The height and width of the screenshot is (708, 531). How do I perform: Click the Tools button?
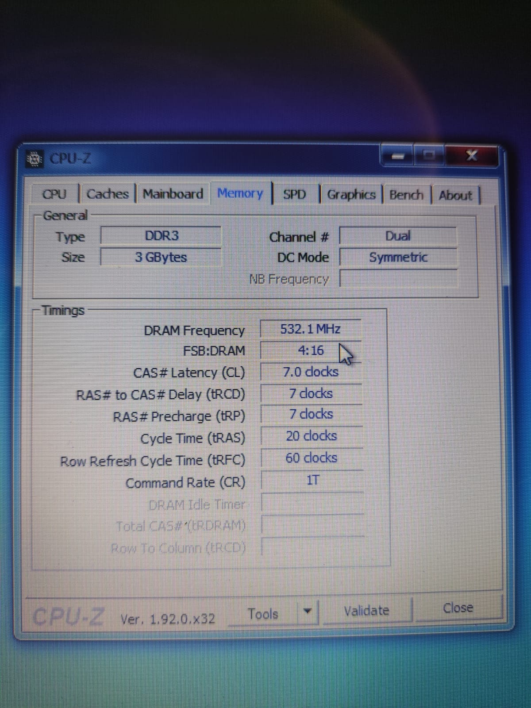(x=263, y=614)
